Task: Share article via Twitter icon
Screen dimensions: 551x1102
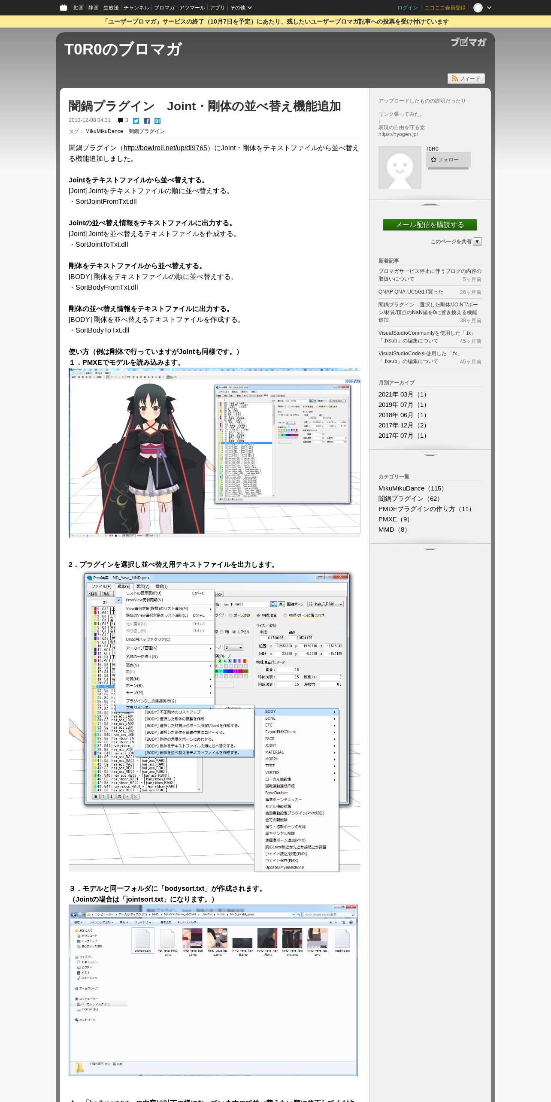Action: 136,121
